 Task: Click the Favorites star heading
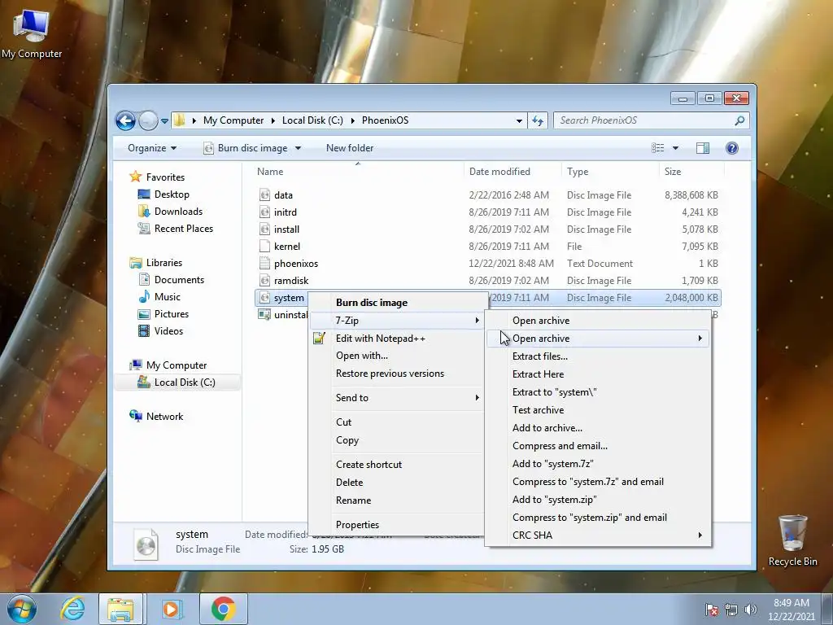pyautogui.click(x=157, y=177)
